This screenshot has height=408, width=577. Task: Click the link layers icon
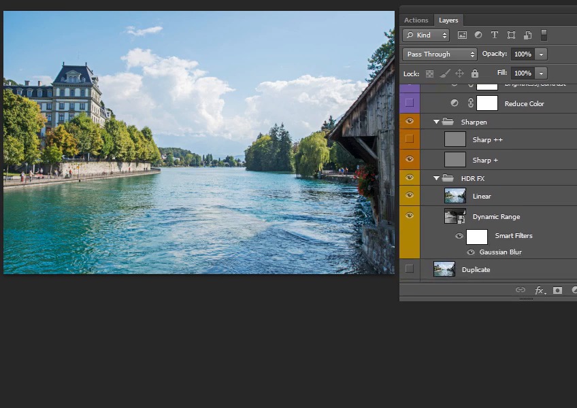[521, 290]
